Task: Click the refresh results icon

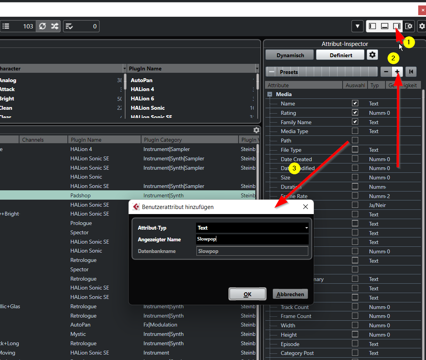Action: point(42,26)
